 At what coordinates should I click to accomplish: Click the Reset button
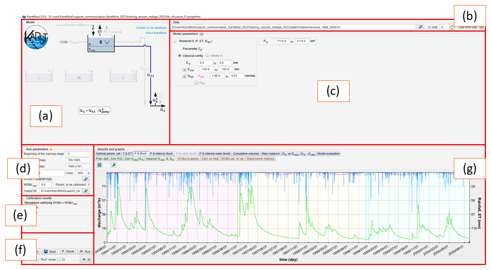pos(68,251)
